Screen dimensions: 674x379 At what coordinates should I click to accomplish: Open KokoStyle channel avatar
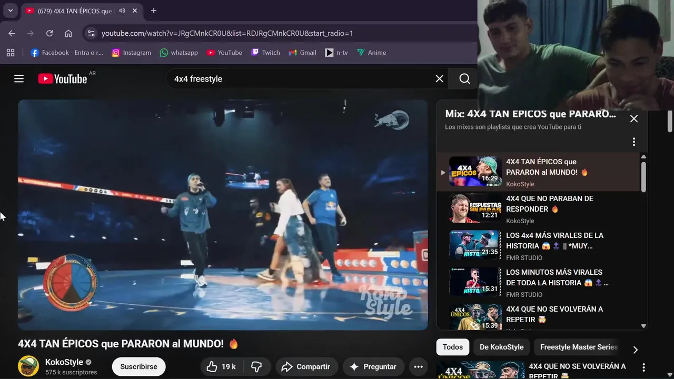click(x=28, y=366)
